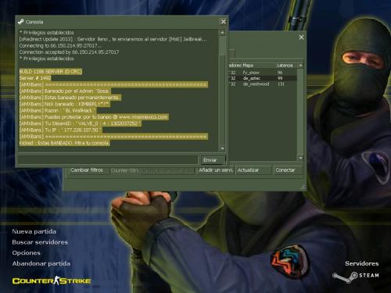Screen dimensions: 391x293
Task: Close the Consola window
Action: point(224,22)
